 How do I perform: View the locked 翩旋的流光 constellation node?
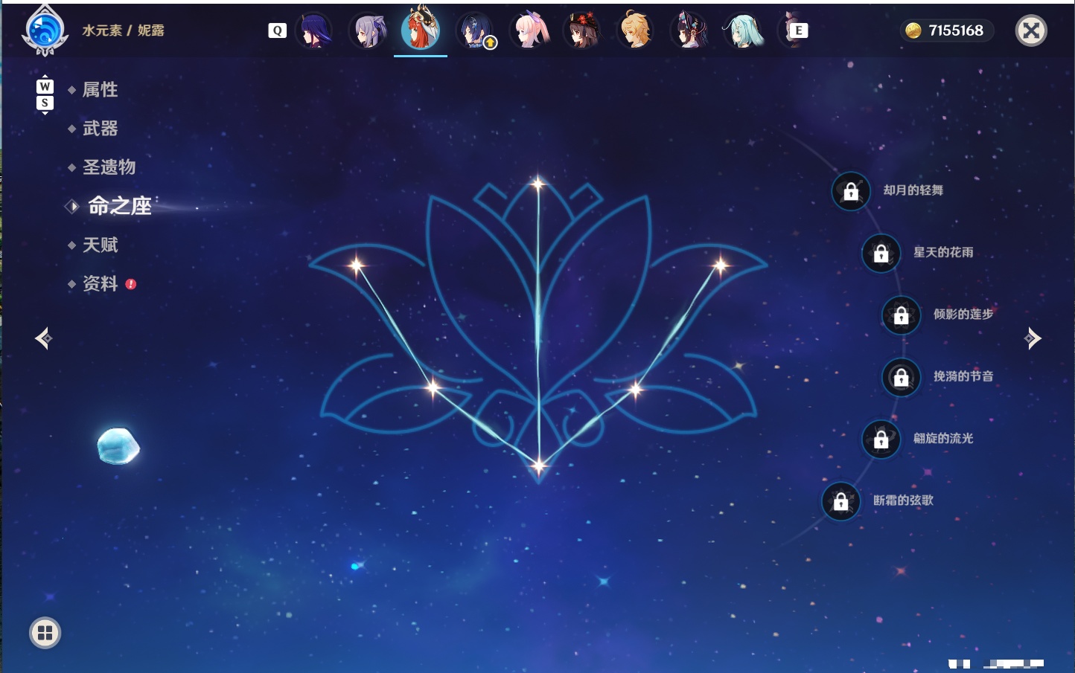[x=881, y=439]
